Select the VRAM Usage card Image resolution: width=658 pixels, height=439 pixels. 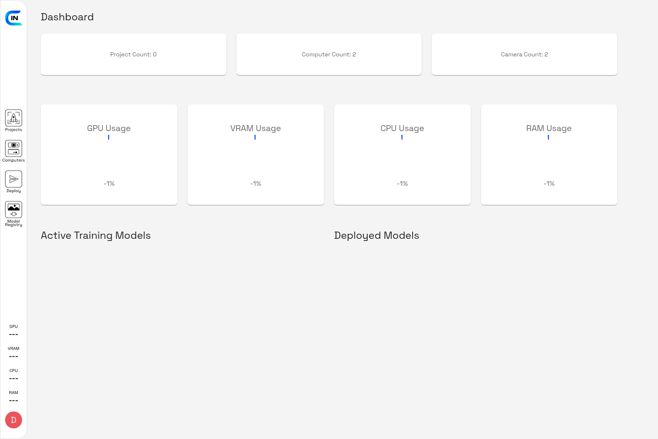click(x=255, y=154)
